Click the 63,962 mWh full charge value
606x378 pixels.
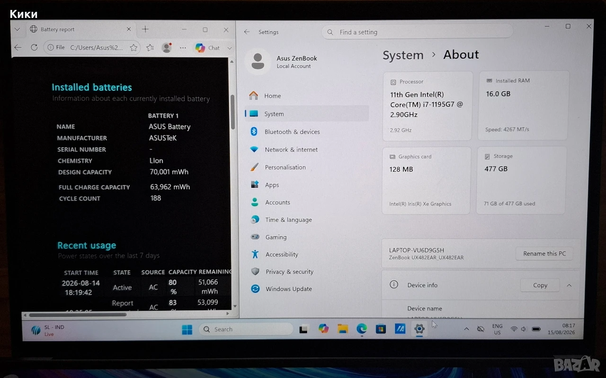click(x=170, y=187)
